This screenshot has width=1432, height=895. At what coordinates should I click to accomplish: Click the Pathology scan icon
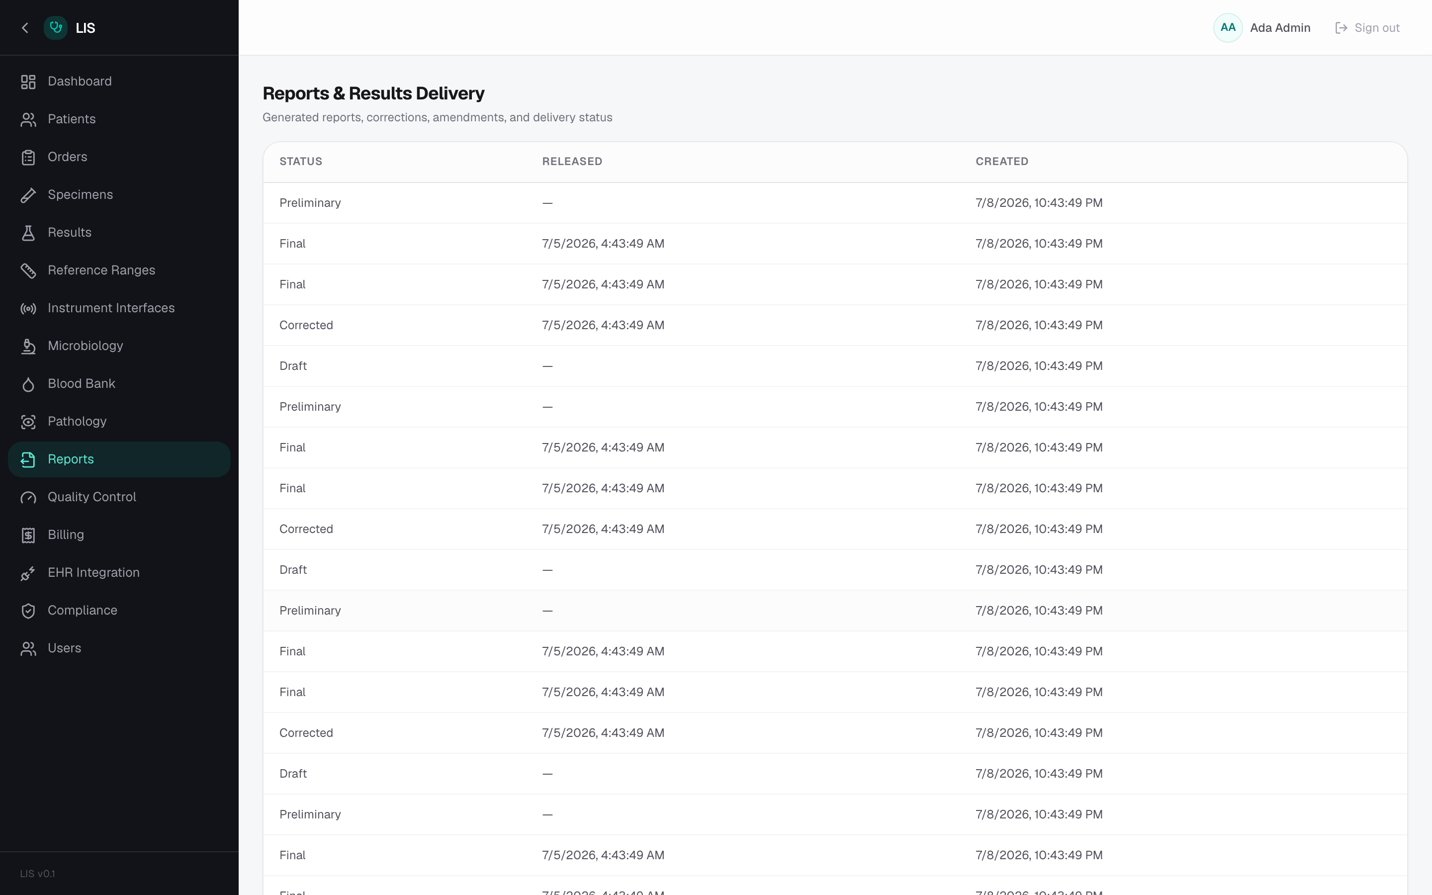click(x=28, y=422)
